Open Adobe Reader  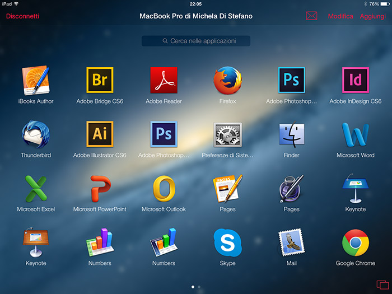[x=164, y=80]
